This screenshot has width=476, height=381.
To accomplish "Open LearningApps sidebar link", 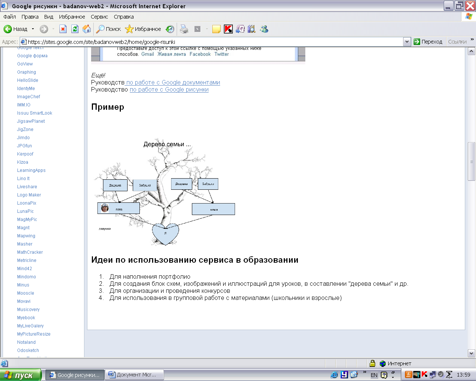I will [31, 170].
